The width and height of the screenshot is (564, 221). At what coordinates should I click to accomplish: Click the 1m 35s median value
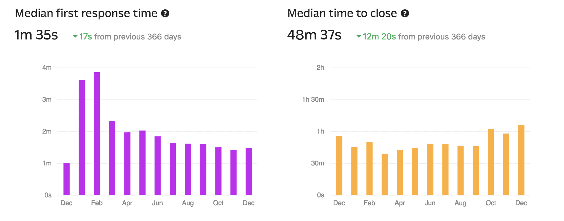36,35
